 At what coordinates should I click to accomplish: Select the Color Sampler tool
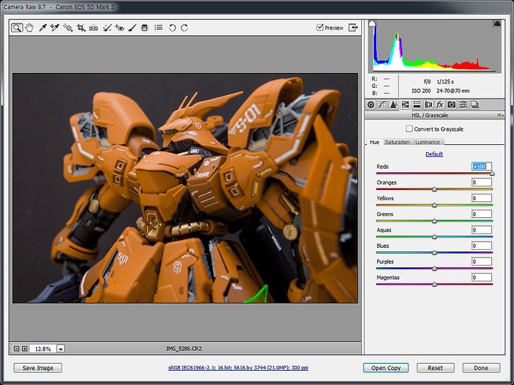point(54,28)
